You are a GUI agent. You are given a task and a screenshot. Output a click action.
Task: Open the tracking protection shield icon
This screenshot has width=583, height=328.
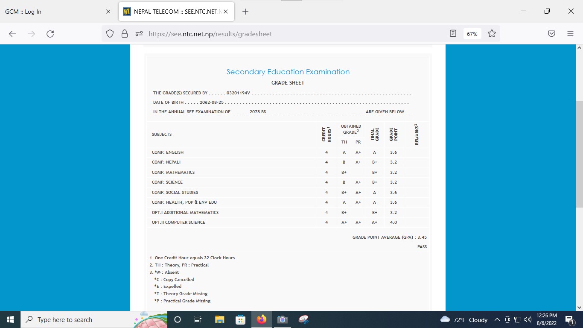coord(110,34)
